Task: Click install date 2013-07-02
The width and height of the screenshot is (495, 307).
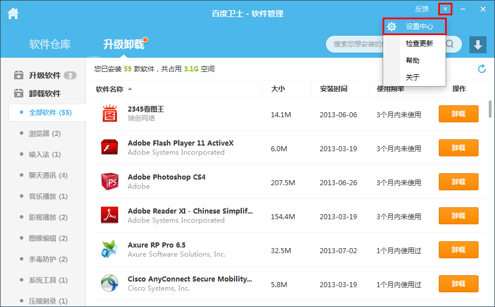Action: [338, 250]
